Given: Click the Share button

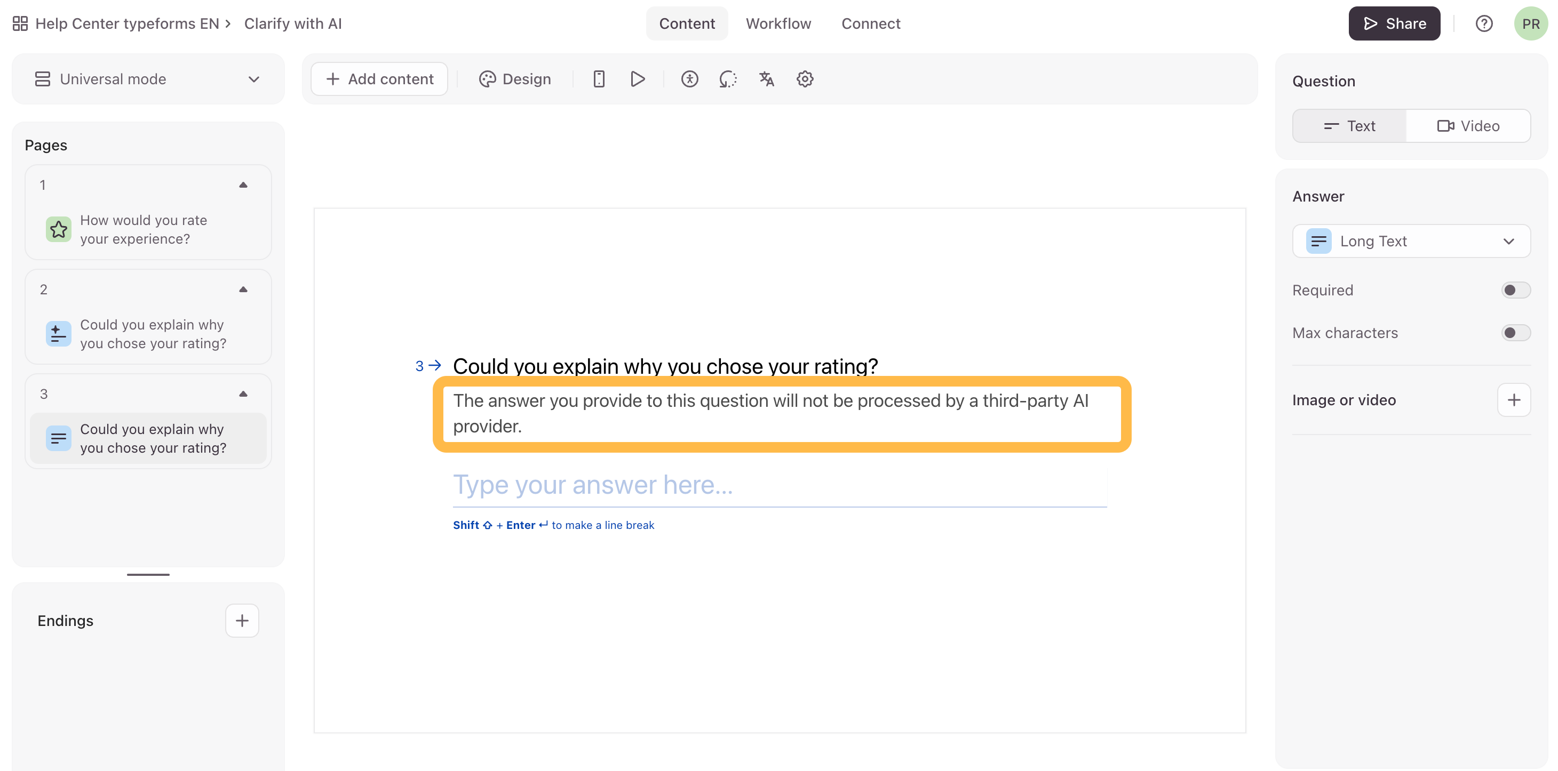Looking at the screenshot, I should point(1394,23).
